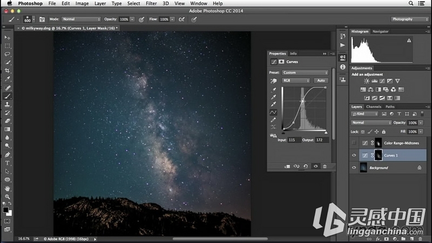This screenshot has width=432, height=243.
Task: Open the brush Mode dropdown
Action: pos(81,19)
